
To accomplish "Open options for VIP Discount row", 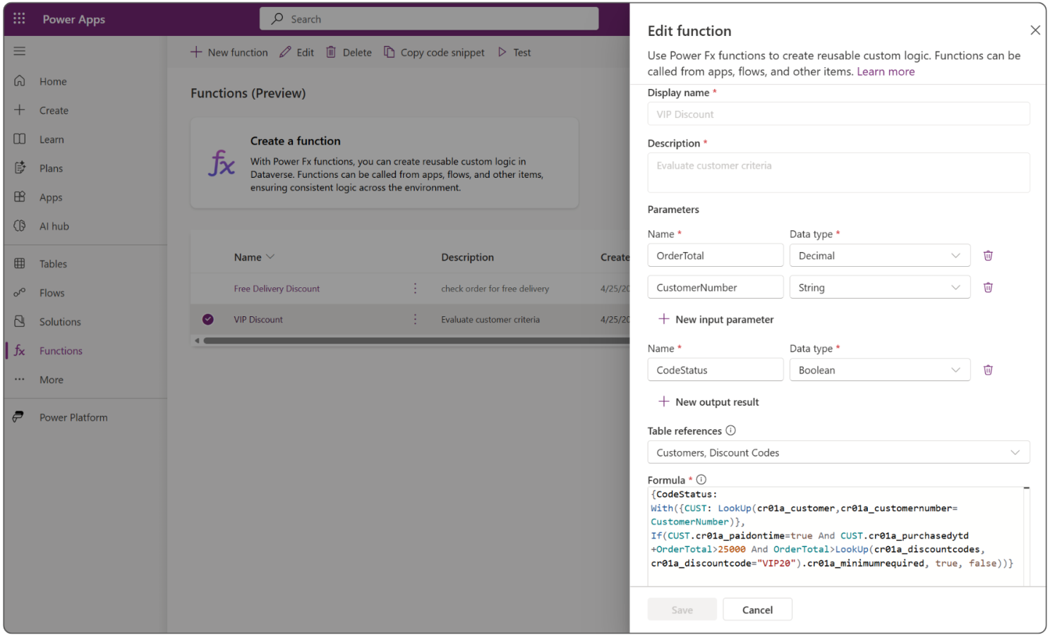I will (x=415, y=319).
